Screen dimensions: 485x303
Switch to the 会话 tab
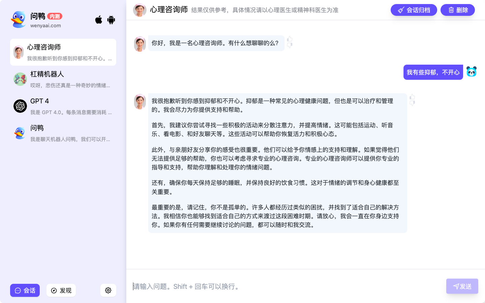pos(25,290)
